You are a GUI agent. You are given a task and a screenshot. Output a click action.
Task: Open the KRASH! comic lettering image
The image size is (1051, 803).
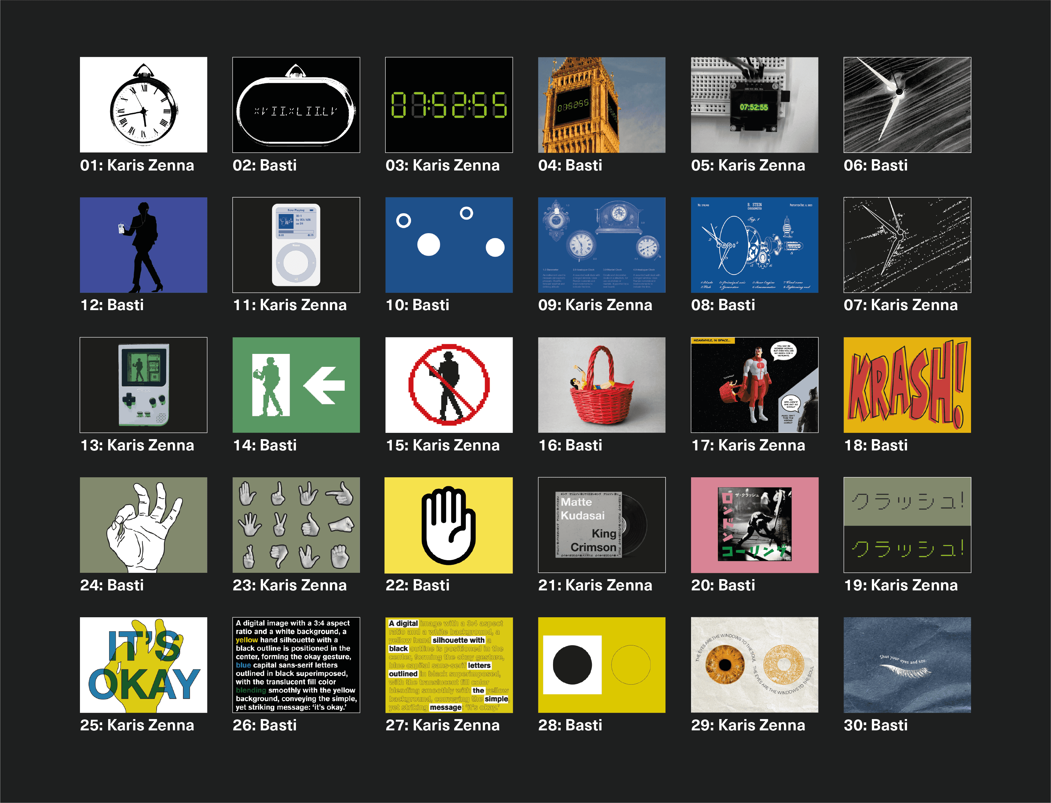[907, 385]
